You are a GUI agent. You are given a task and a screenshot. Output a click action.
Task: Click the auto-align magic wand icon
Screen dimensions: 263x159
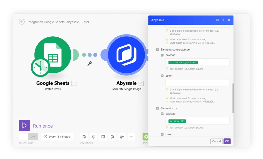[x=113, y=137]
